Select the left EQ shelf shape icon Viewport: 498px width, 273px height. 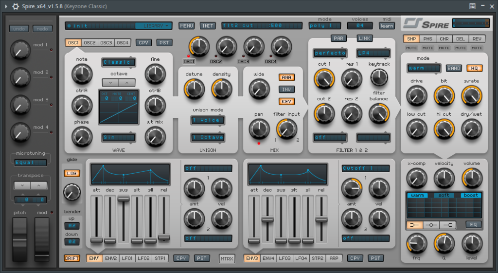(x=414, y=225)
